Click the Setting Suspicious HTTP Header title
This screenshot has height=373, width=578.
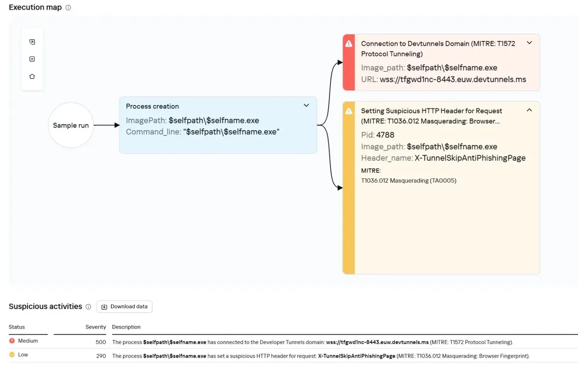432,116
